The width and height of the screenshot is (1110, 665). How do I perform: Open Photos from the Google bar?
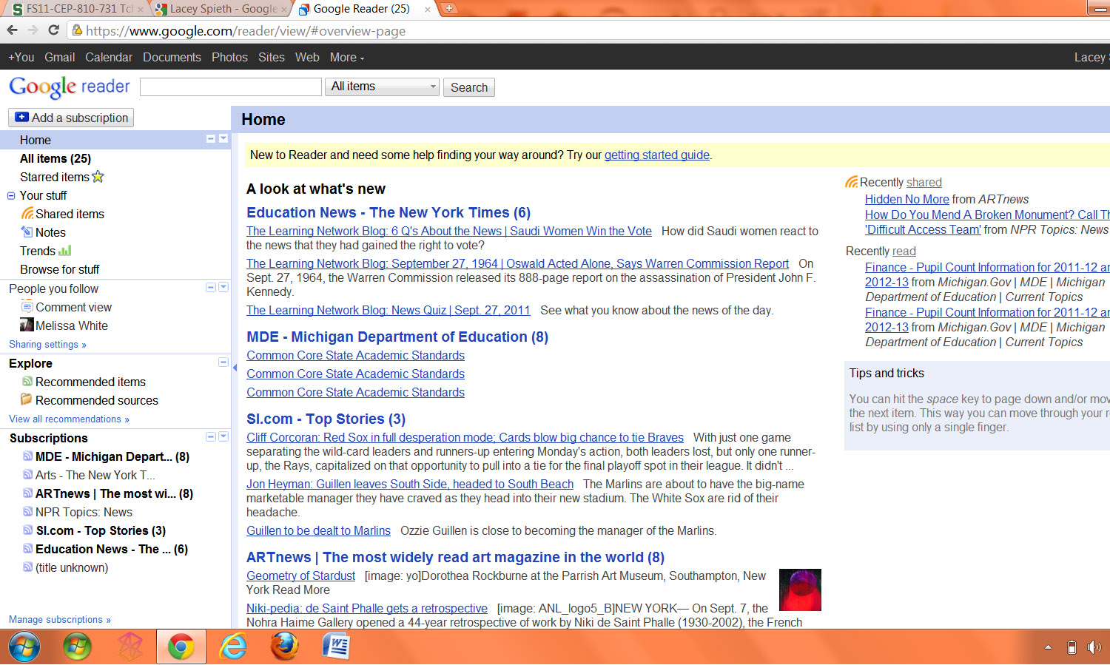[229, 57]
